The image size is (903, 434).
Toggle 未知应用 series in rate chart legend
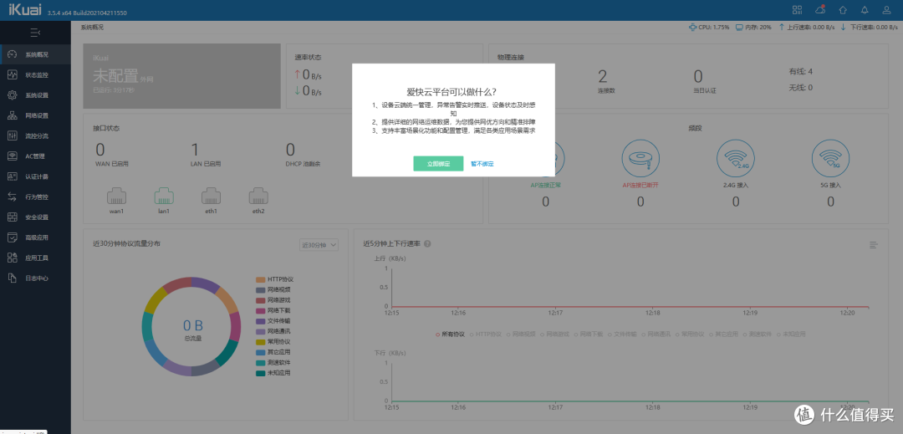(791, 334)
